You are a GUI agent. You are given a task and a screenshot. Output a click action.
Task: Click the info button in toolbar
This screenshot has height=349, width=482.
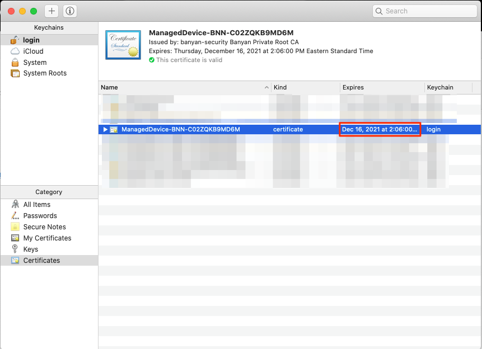point(70,11)
